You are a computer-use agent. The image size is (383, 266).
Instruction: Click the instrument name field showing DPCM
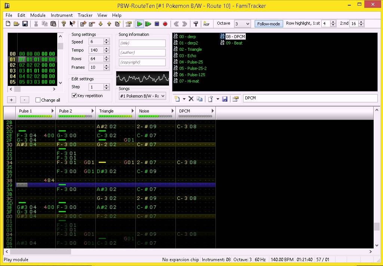(310, 98)
